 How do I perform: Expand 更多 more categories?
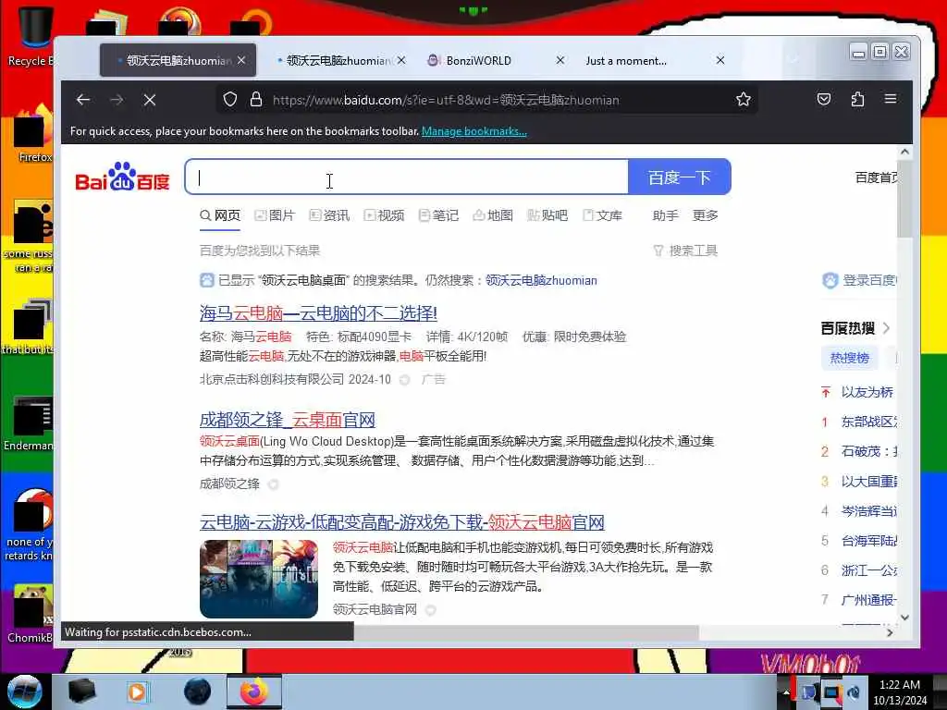(x=706, y=215)
